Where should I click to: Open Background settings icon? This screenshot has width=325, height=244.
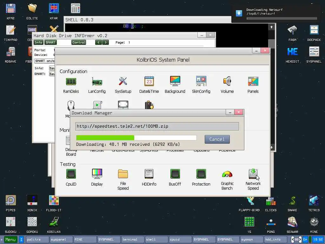(x=175, y=81)
